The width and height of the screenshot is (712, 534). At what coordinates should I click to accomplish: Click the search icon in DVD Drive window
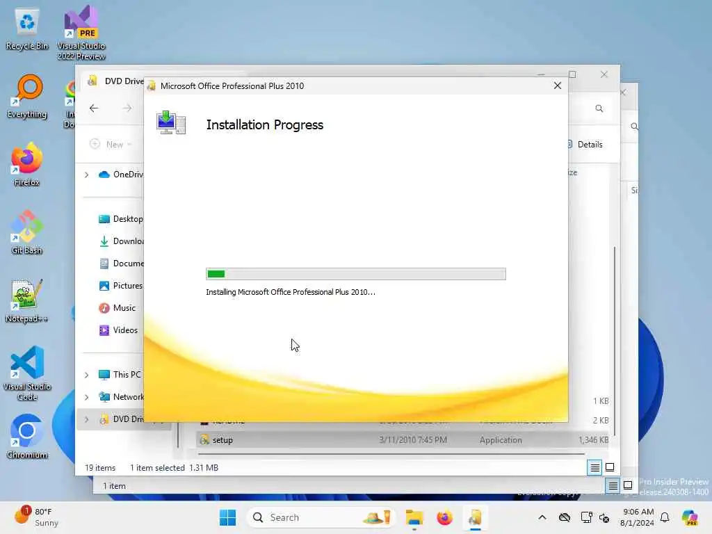point(599,108)
